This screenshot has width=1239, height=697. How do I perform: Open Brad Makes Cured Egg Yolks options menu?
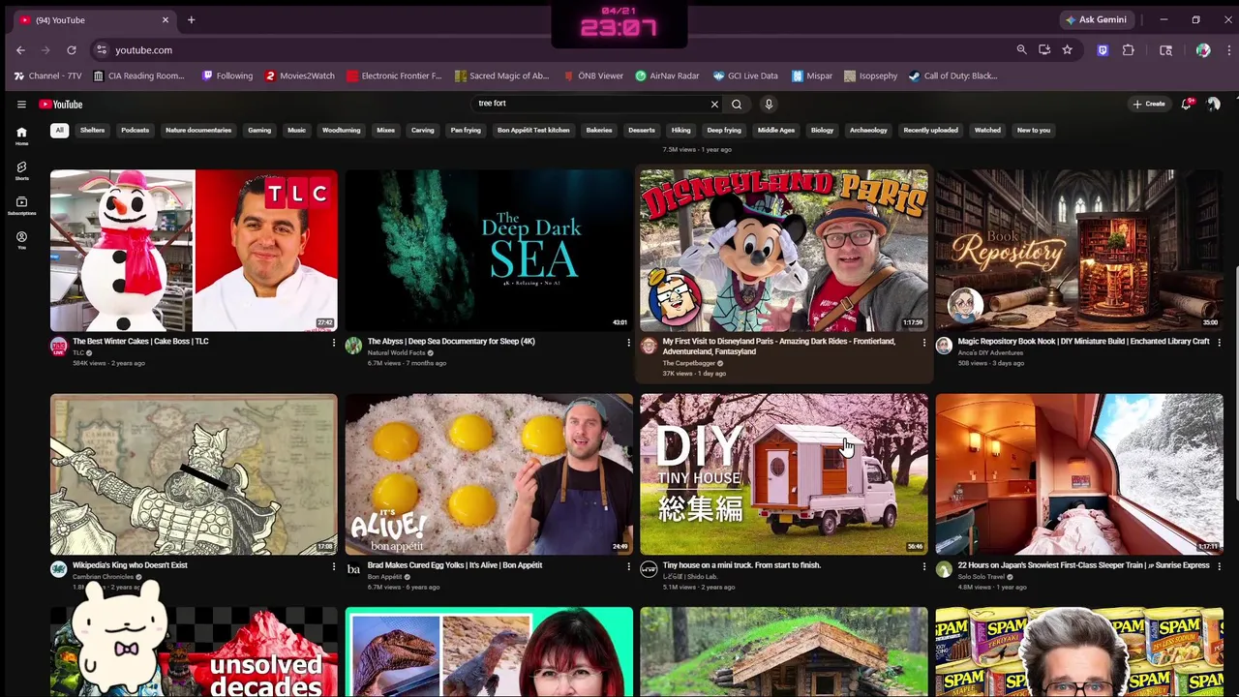pyautogui.click(x=628, y=566)
